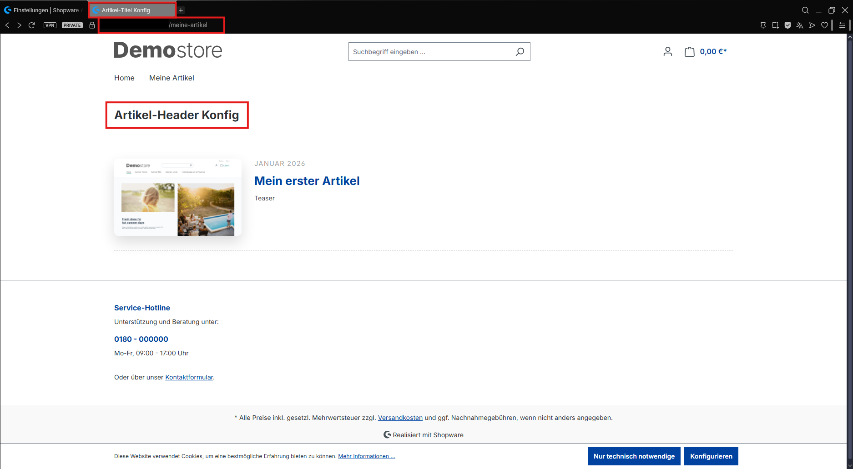Open the Meine Artikel navigation item
853x469 pixels.
point(172,78)
